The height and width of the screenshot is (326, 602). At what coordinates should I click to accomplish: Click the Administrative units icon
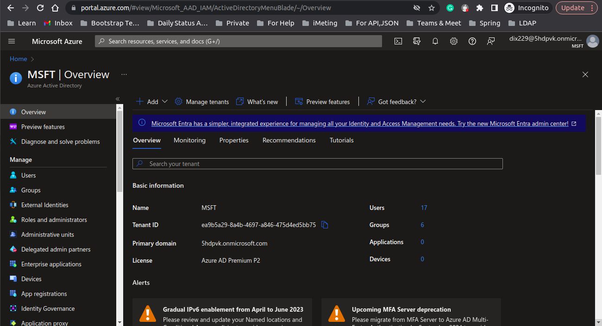[x=13, y=234]
